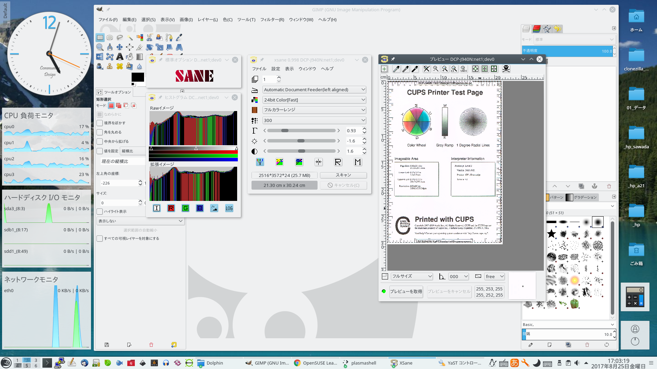Viewport: 657px width, 369px height.
Task: Click the auto-enhancement icon left of R in XSane
Action: [x=319, y=162]
